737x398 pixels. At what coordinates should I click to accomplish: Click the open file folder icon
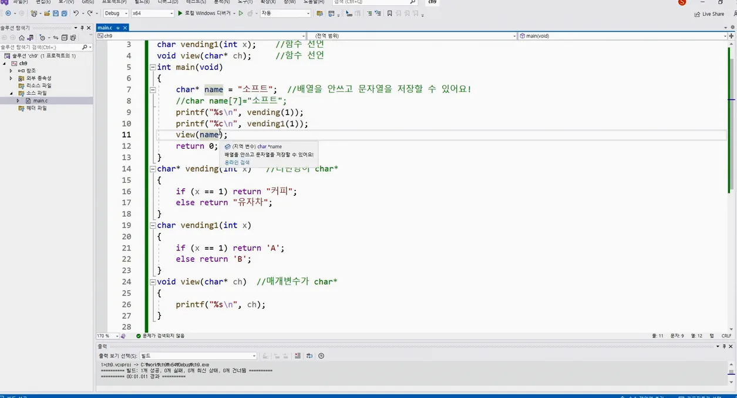pyautogui.click(x=47, y=13)
